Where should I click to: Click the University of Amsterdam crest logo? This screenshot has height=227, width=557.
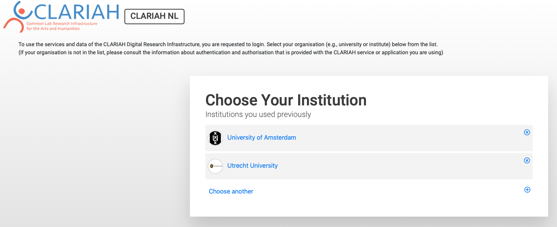[x=215, y=138]
